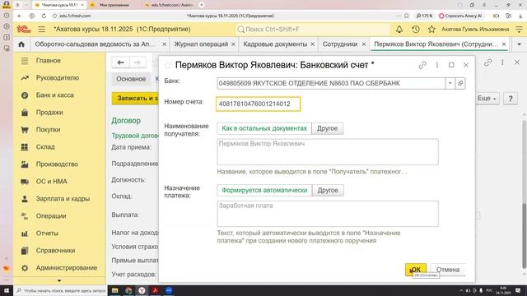Click the Записать и закрыть button
Screen dimensions: 527x296
pyautogui.click(x=135, y=99)
